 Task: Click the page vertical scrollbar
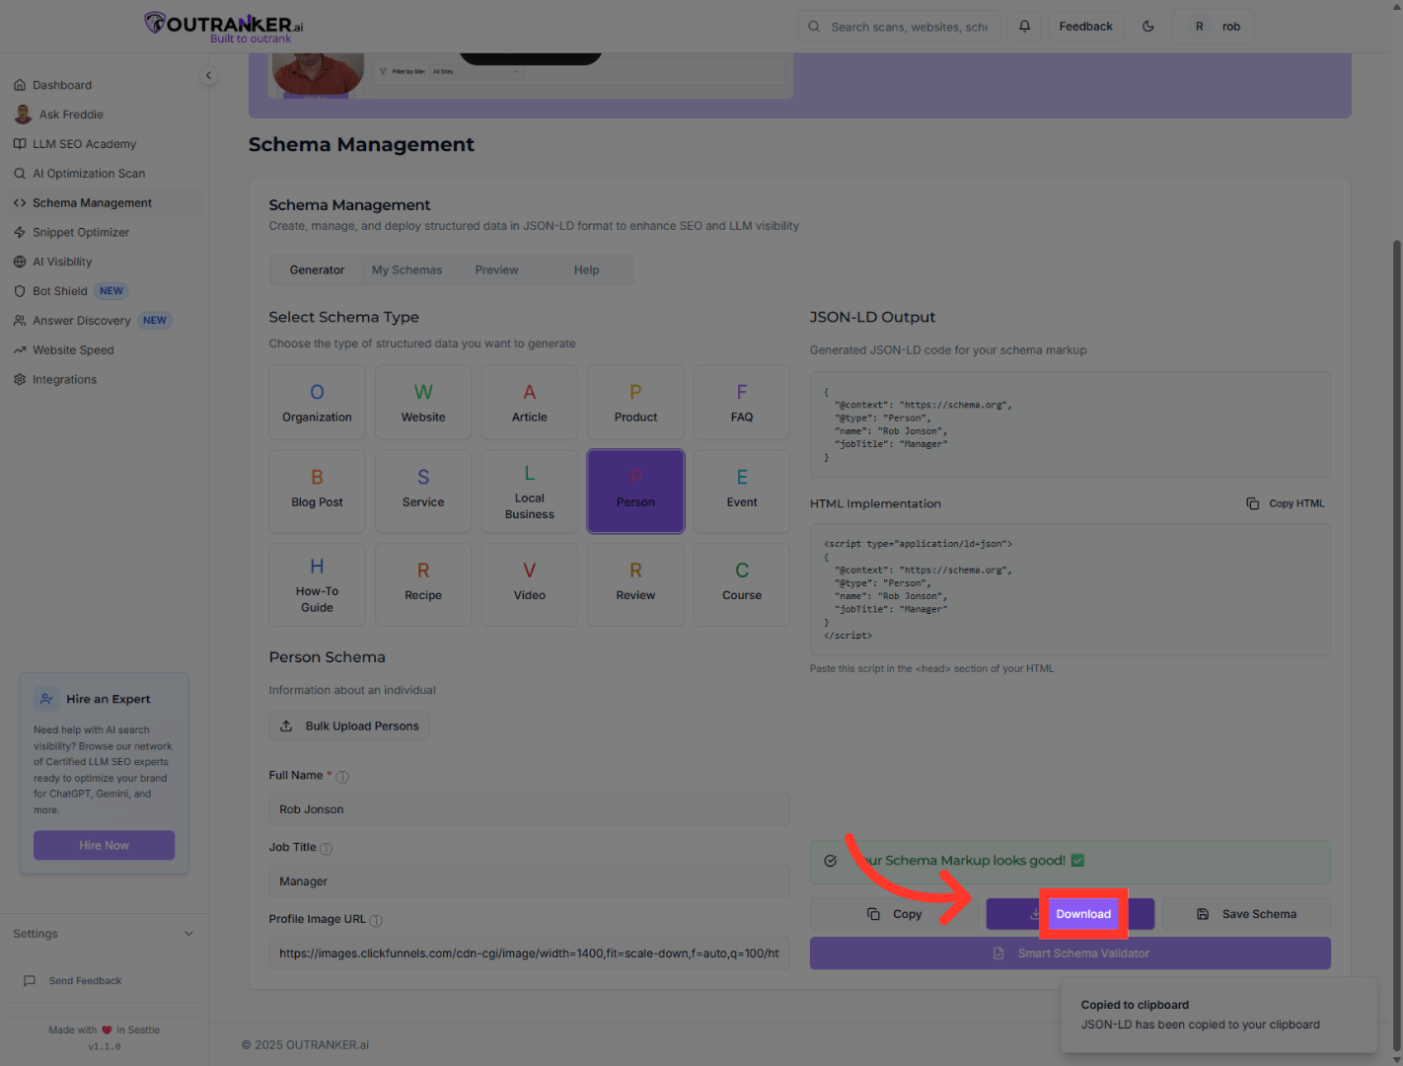tap(1396, 647)
